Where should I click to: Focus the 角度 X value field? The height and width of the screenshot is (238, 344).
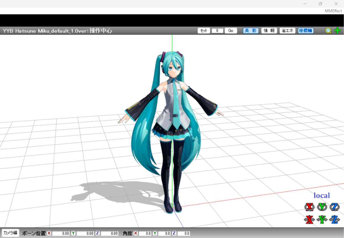point(145,233)
